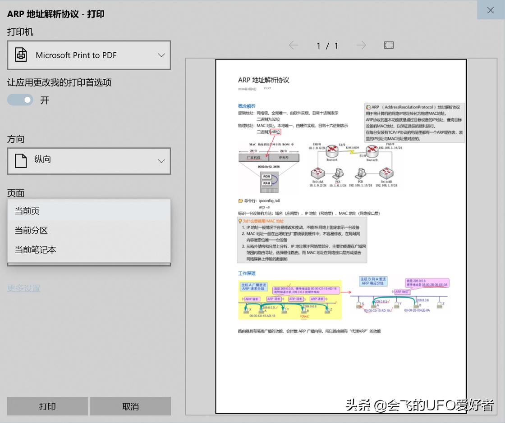Select the 纵向 text in the orientation box
The height and width of the screenshot is (423, 505).
coord(42,160)
